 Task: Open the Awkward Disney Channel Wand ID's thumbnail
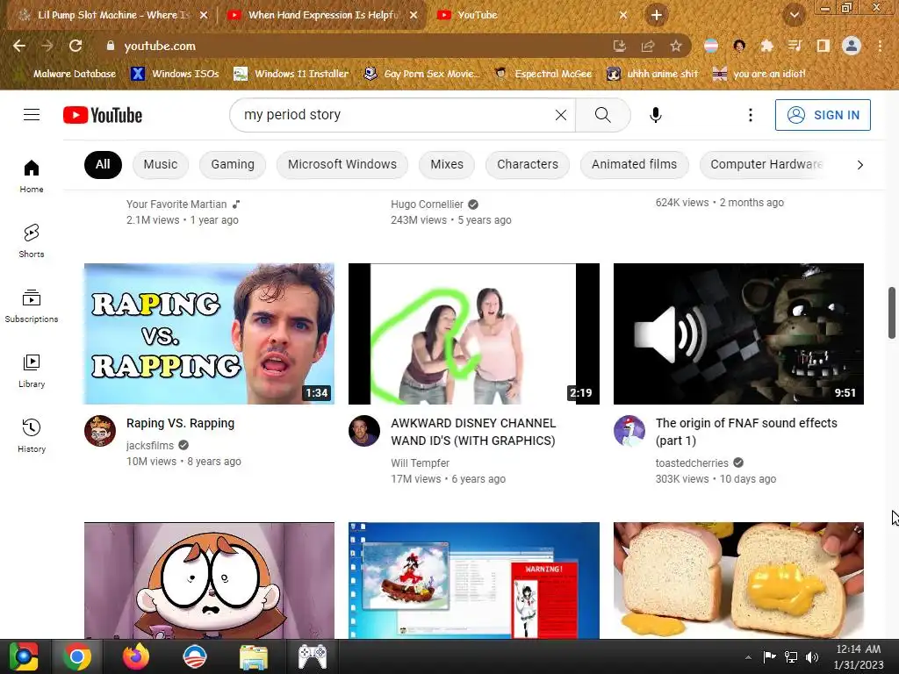(x=473, y=333)
